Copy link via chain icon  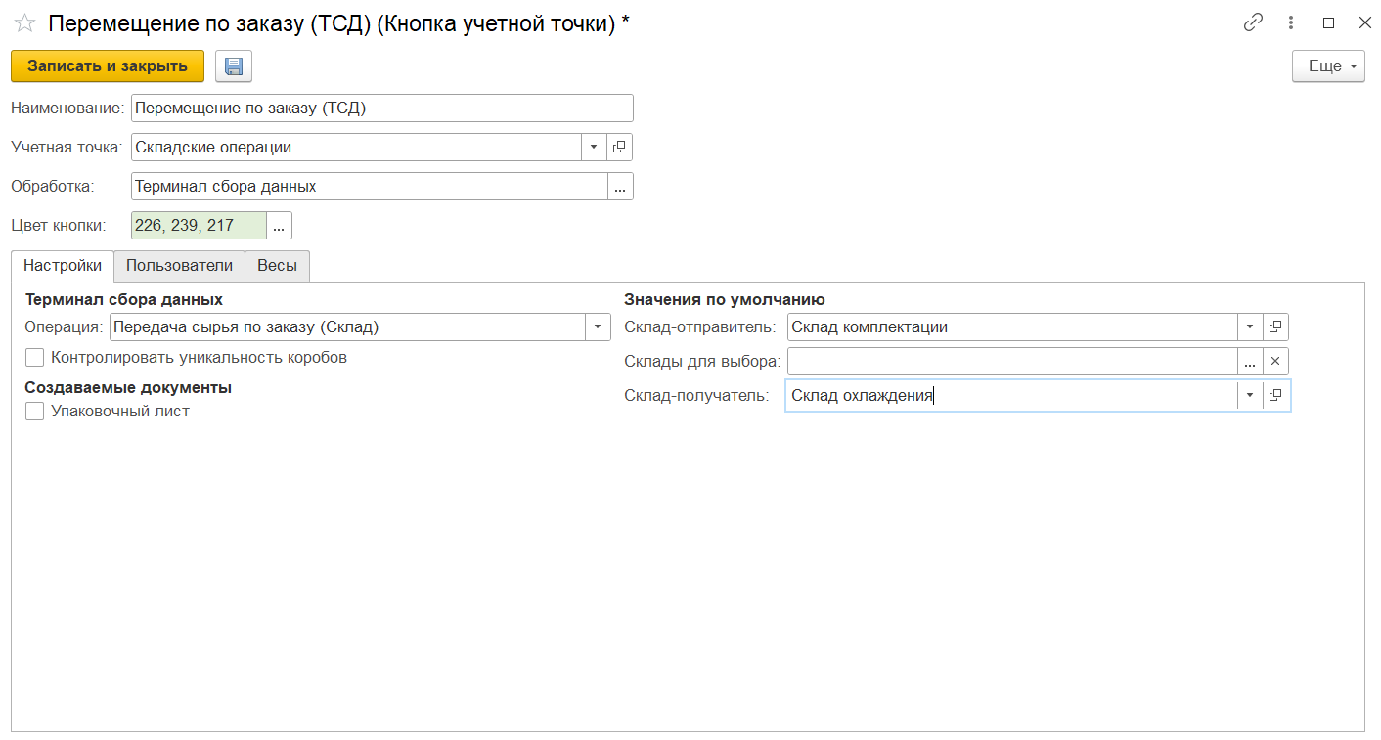pyautogui.click(x=1253, y=23)
